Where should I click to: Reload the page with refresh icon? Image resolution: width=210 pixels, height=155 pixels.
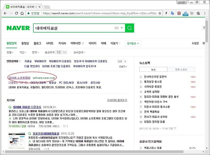click(16, 13)
